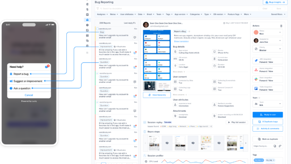Click the phone chat notification icon in Need help dialog
The image size is (291, 164).
pyautogui.click(x=47, y=67)
